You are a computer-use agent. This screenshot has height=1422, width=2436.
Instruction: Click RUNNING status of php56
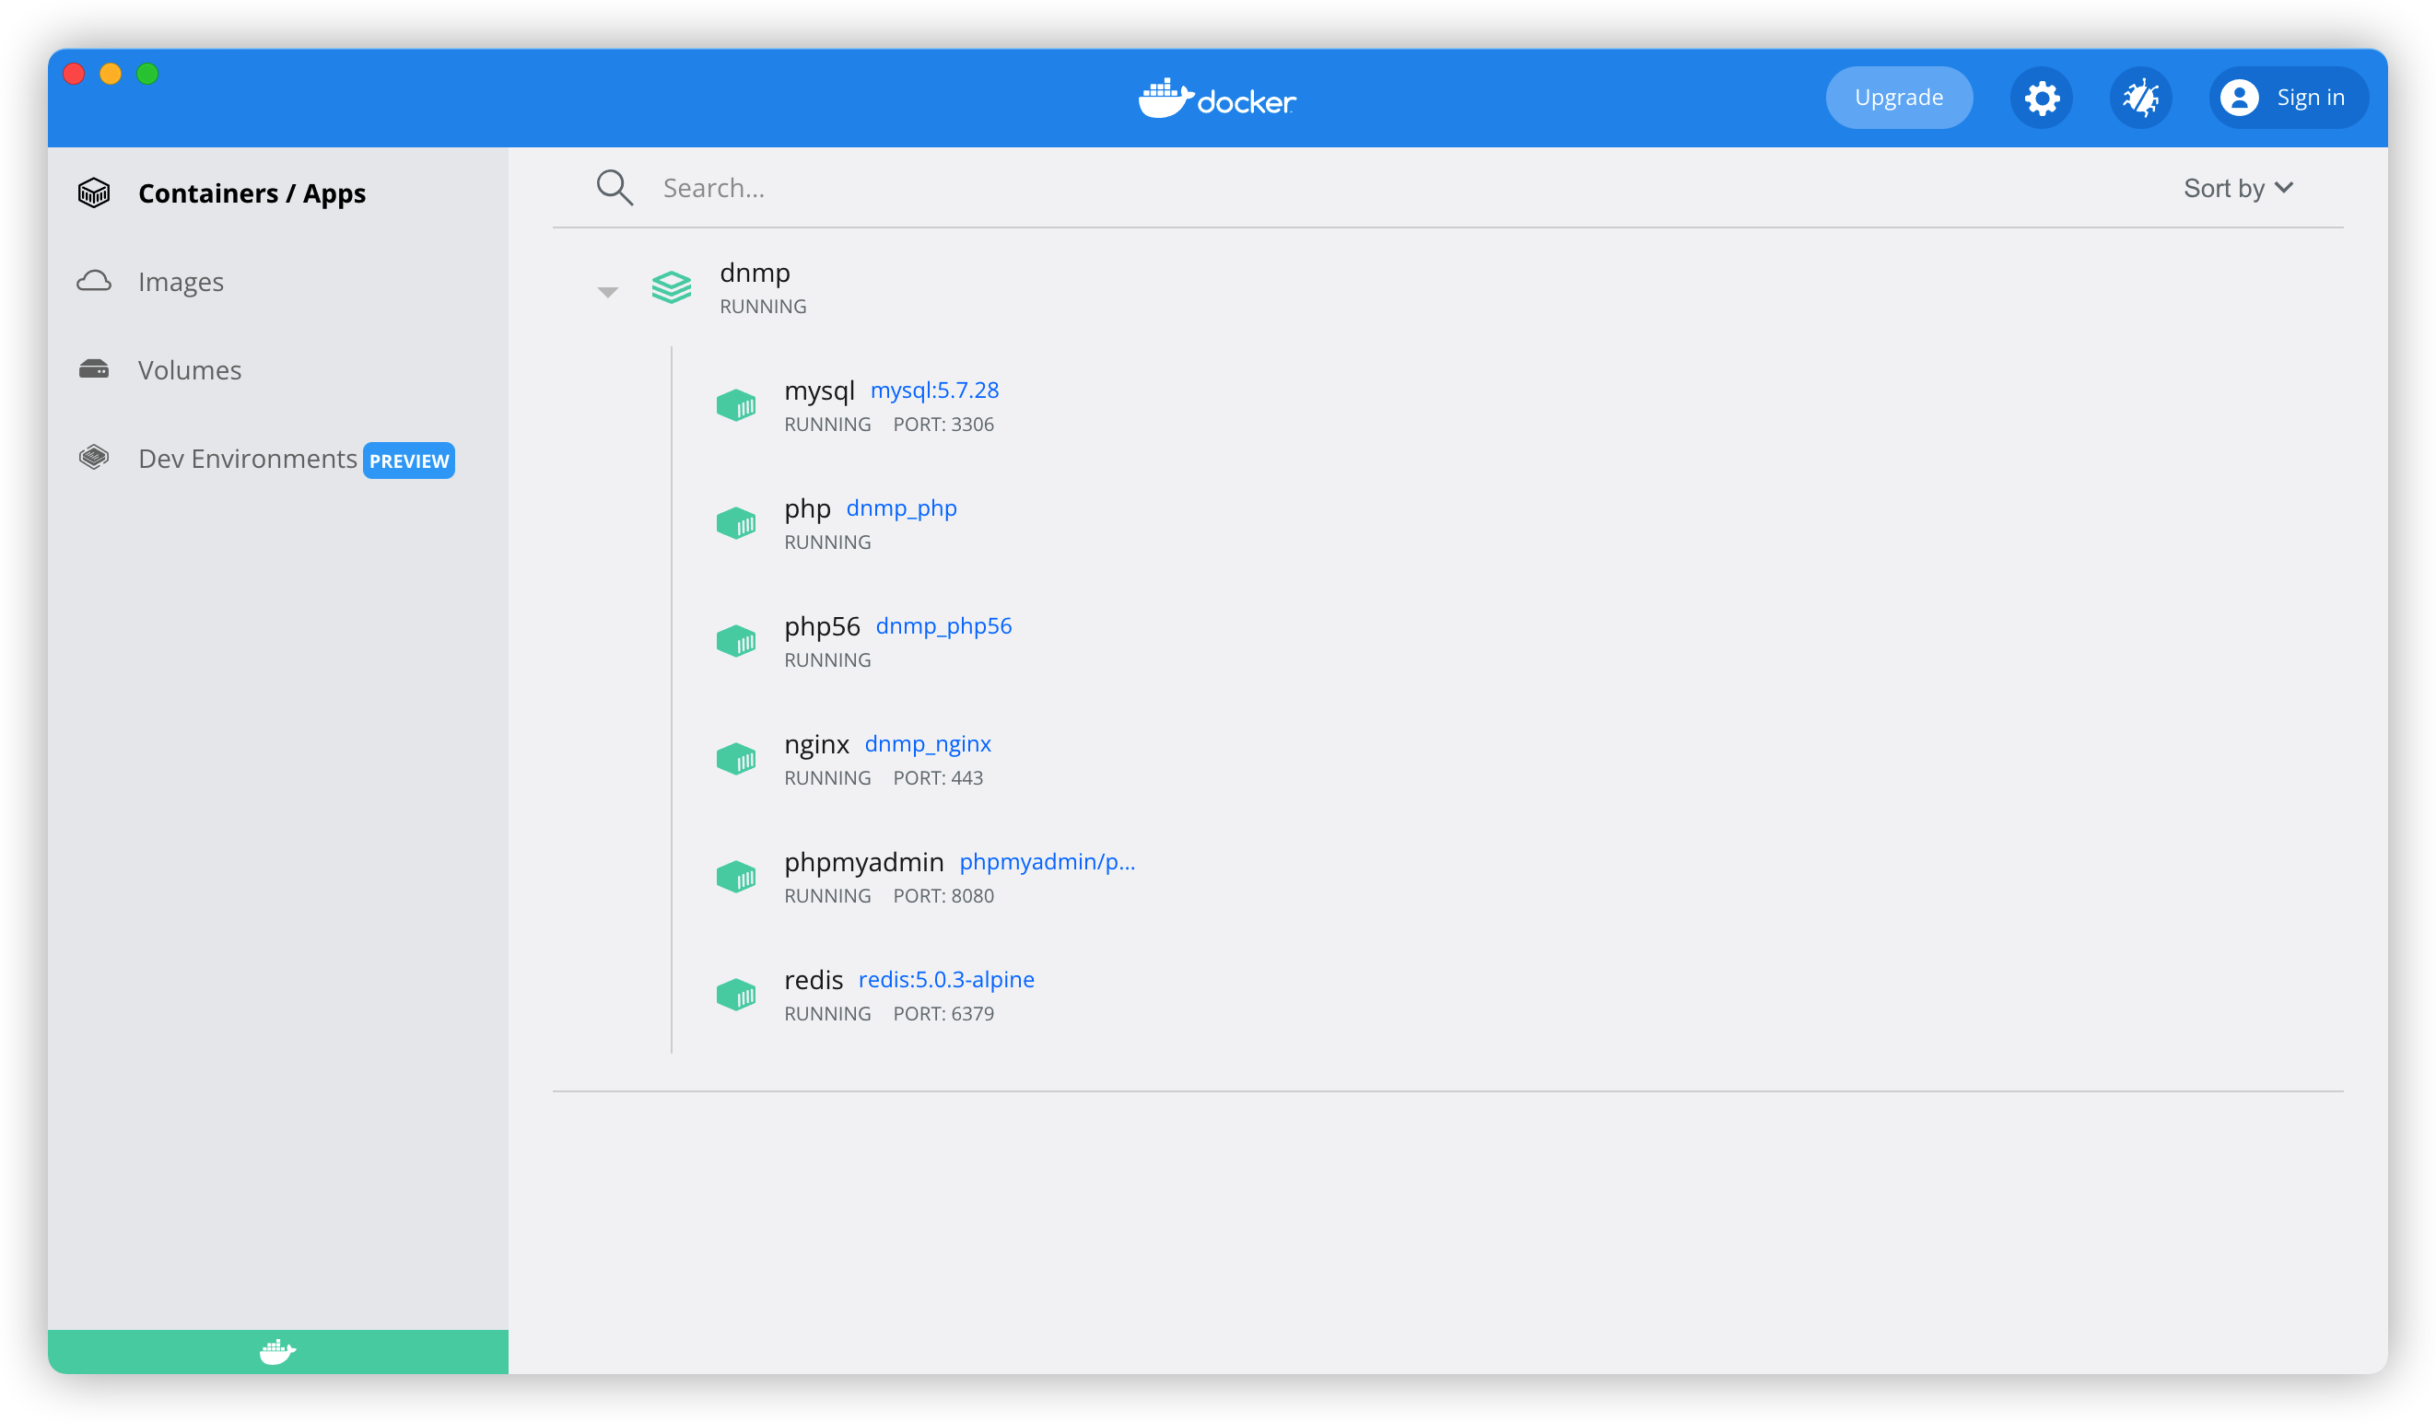(x=827, y=659)
